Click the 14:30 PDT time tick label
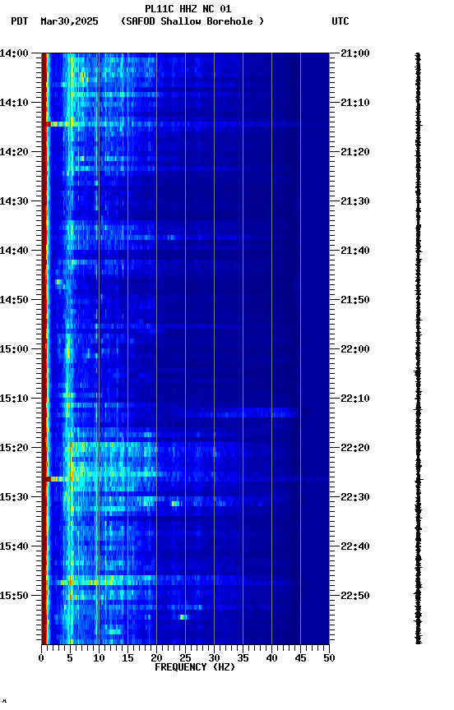Screen dimensions: 454x710 [x=14, y=201]
